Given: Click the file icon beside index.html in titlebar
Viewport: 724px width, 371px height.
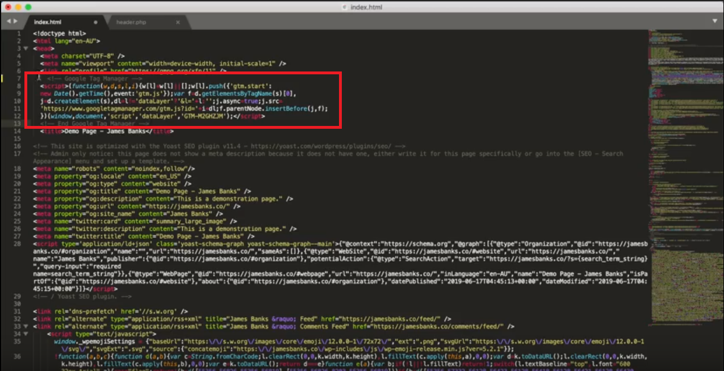Looking at the screenshot, I should pyautogui.click(x=345, y=7).
